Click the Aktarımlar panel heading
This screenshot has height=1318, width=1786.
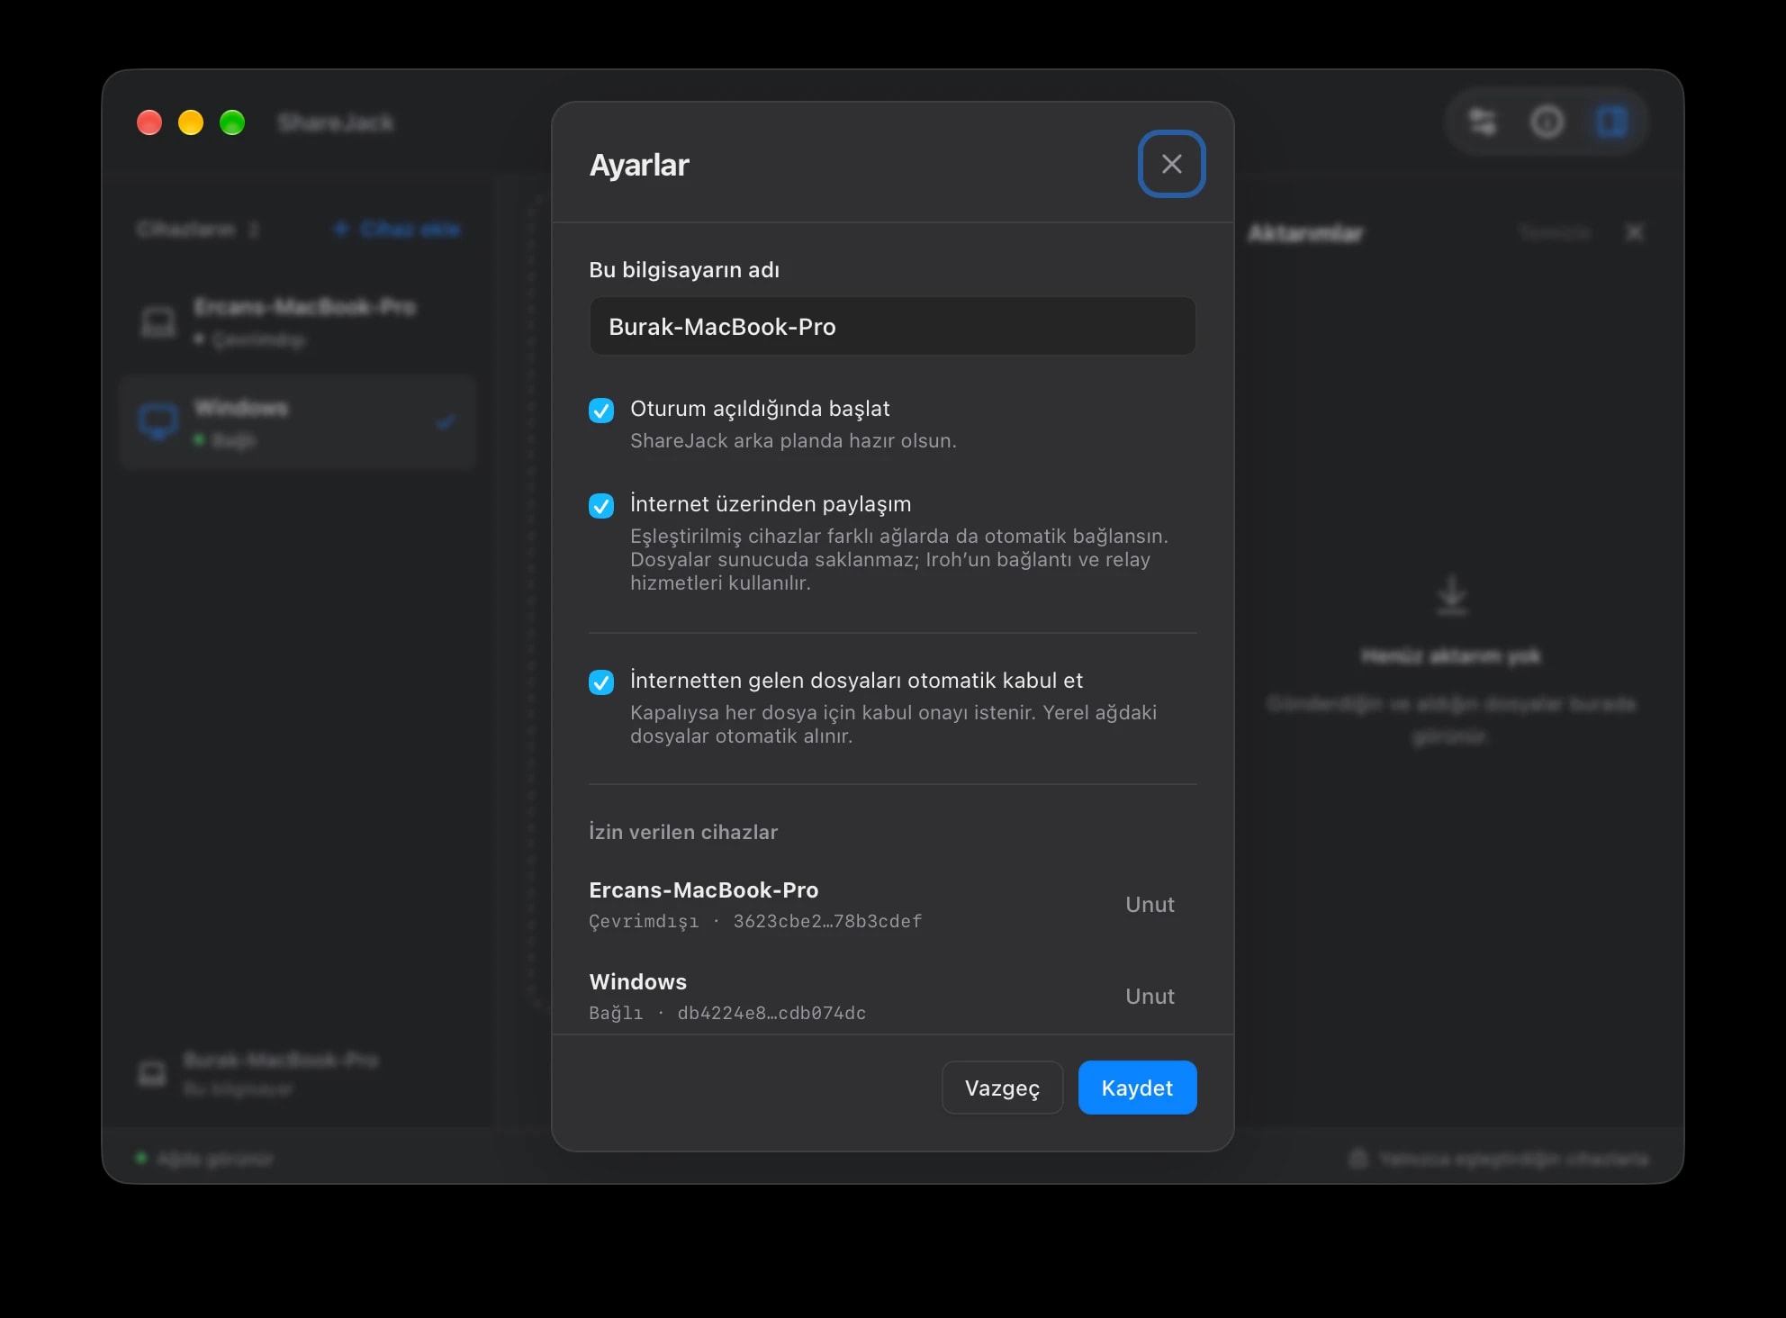(1305, 233)
